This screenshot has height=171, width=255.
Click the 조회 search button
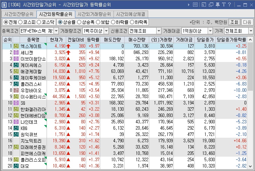234,22
